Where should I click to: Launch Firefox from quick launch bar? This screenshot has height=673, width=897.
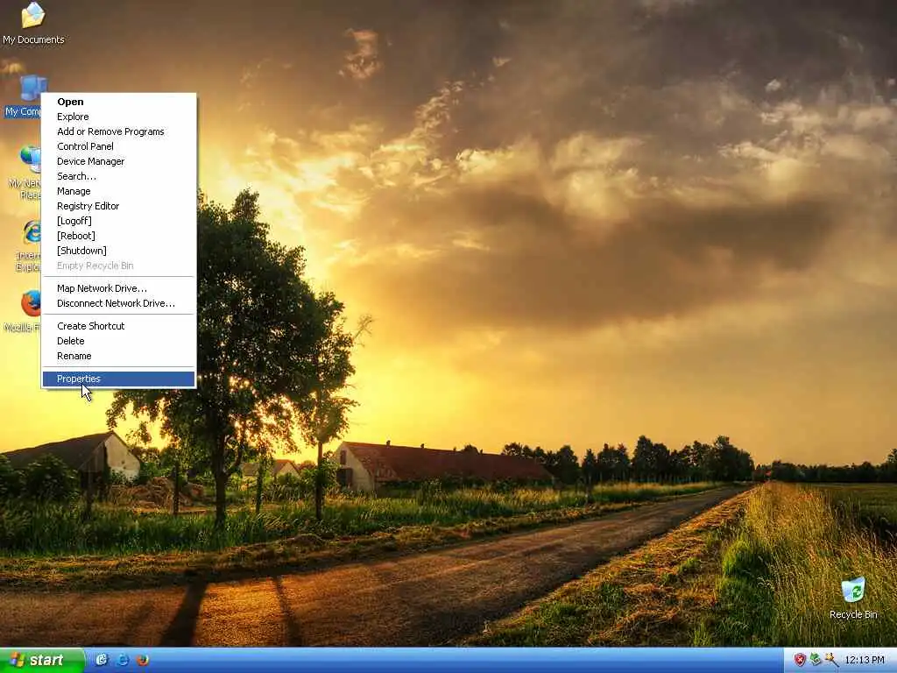click(143, 660)
